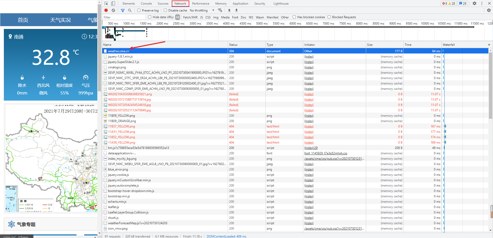Viewport: 493px width, 238px height.
Task: Toggle the JS type filter
Action: coord(201,17)
